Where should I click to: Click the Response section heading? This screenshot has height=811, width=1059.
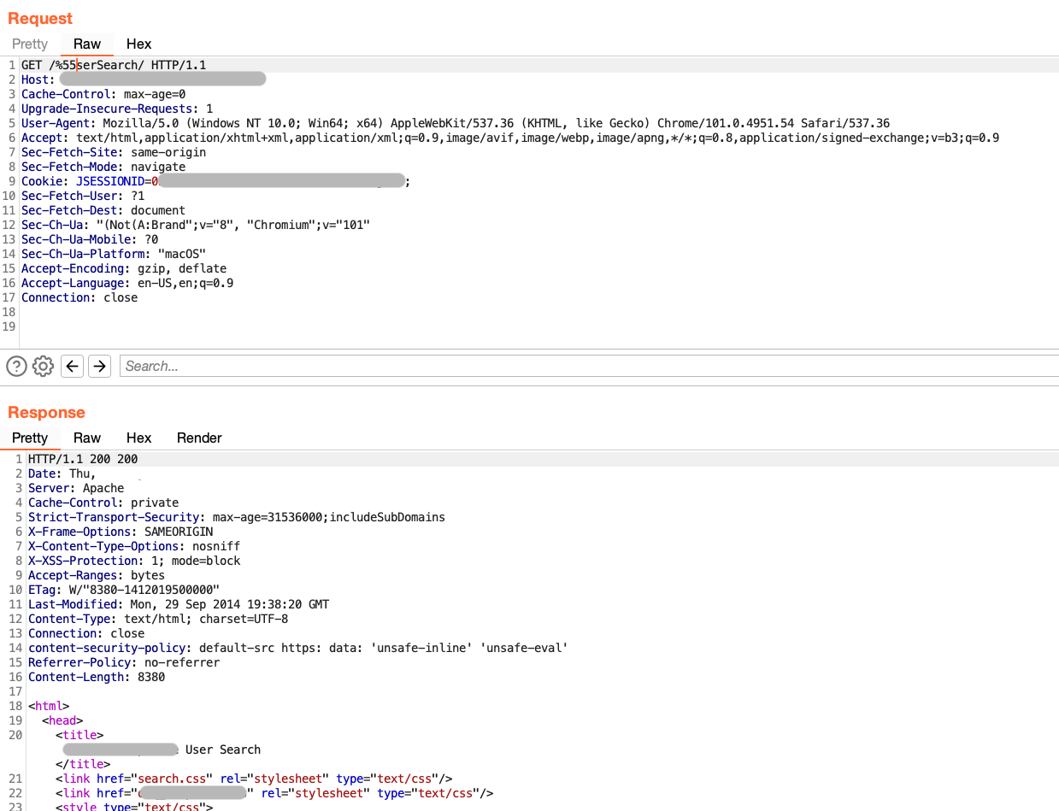tap(46, 412)
